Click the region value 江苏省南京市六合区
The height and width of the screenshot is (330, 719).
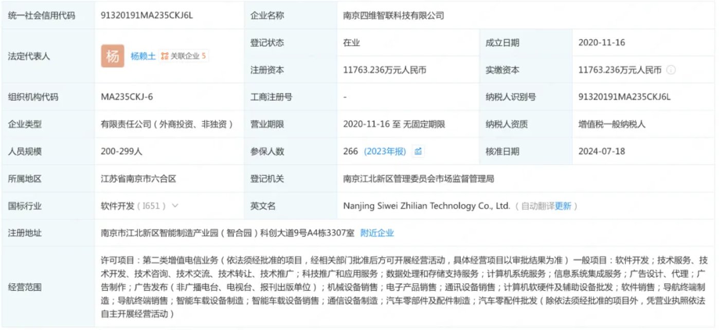[139, 179]
